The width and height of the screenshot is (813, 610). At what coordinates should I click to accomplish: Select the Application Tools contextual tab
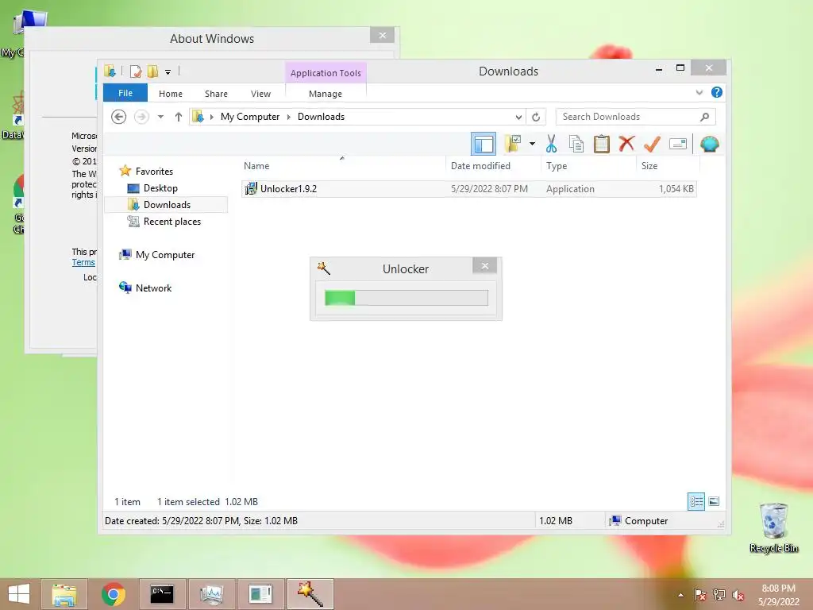tap(326, 72)
